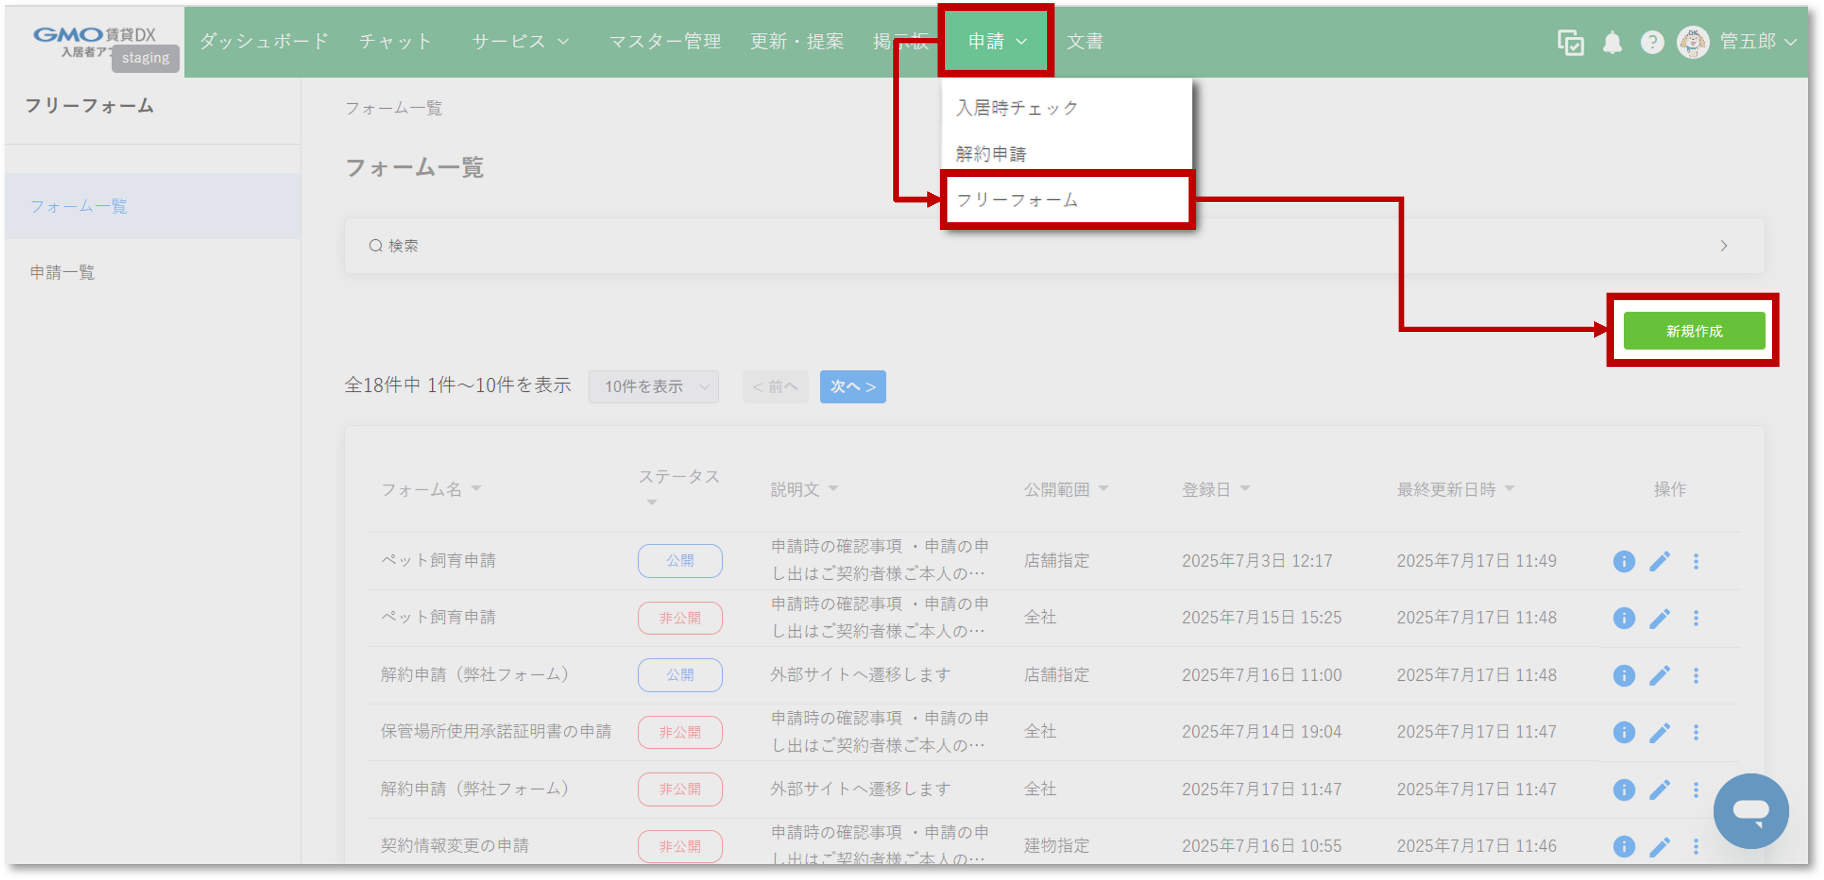Go to next page with 次へ button
The height and width of the screenshot is (880, 1824).
click(852, 386)
